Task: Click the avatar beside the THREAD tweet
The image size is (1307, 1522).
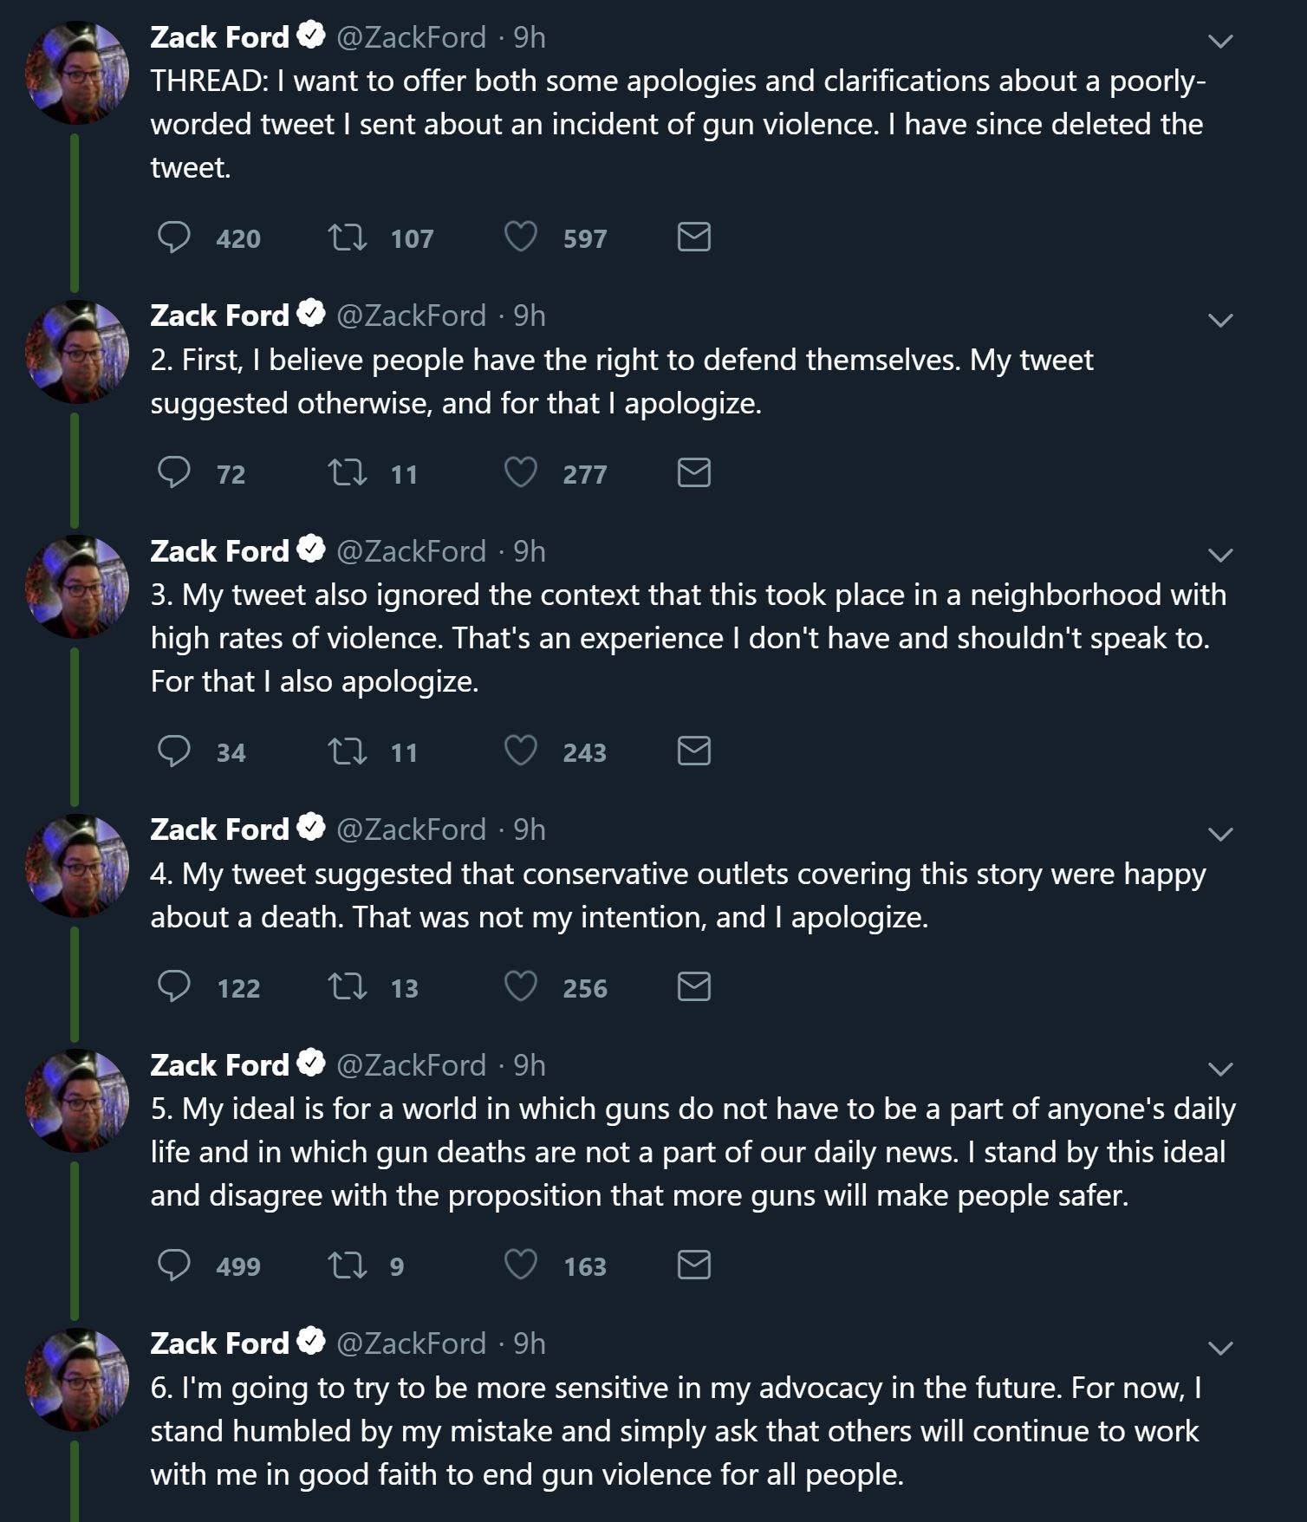Action: pyautogui.click(x=78, y=73)
